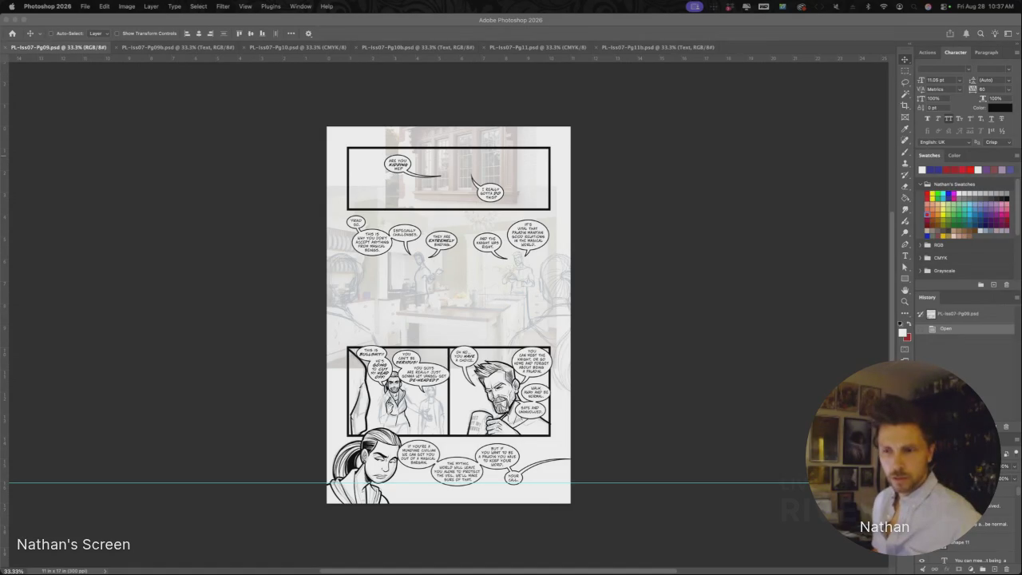The image size is (1022, 575).
Task: Open the anti-aliasing Crisp dropdown
Action: [x=998, y=142]
